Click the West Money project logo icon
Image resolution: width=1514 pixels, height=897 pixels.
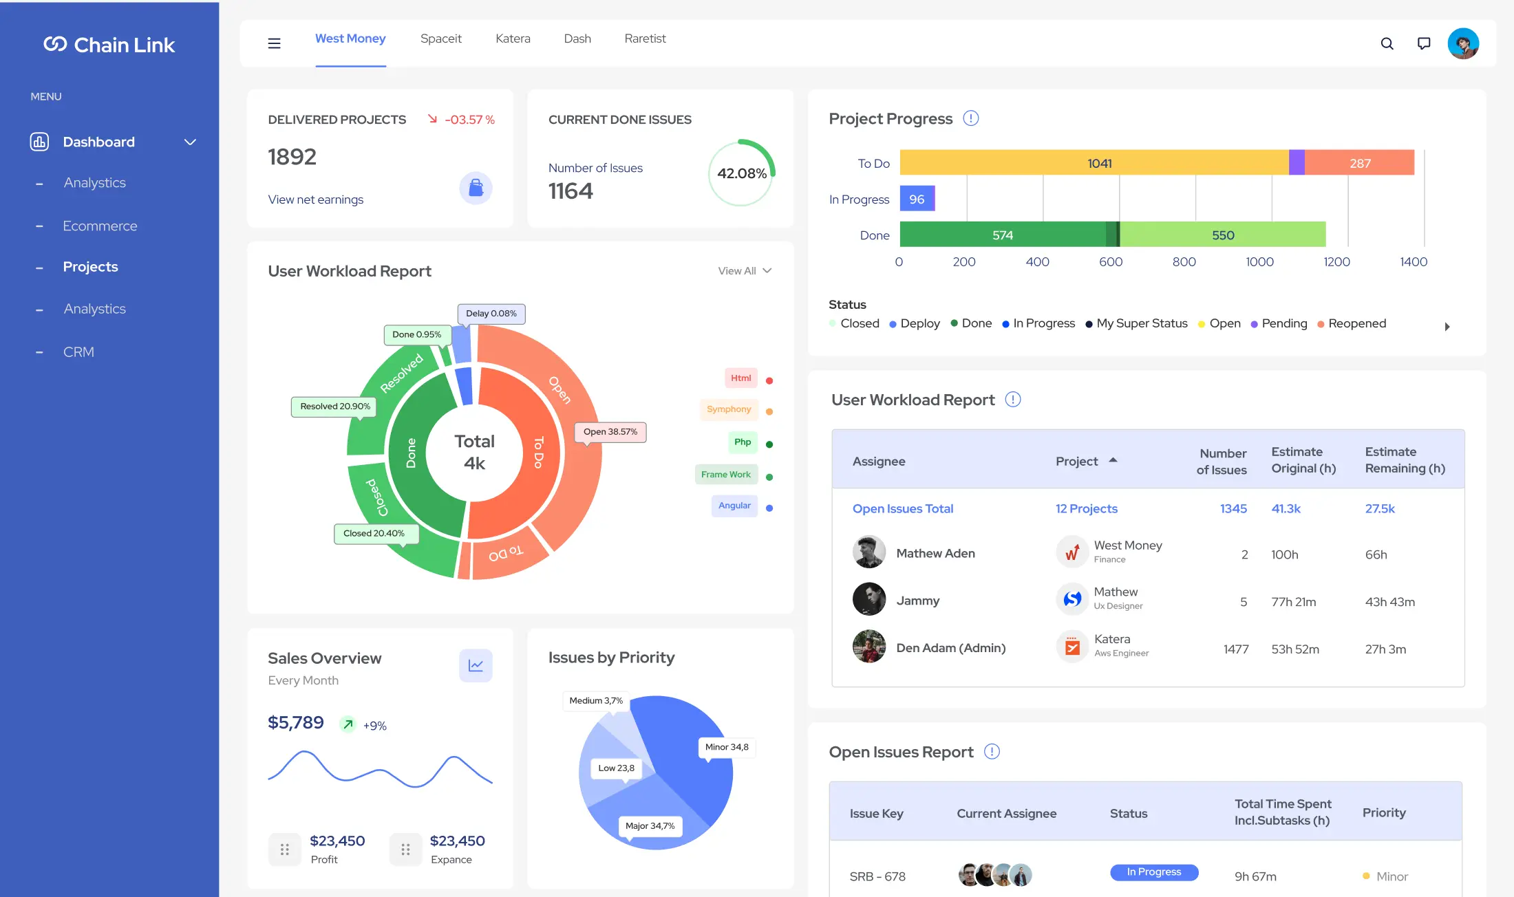pos(1071,552)
